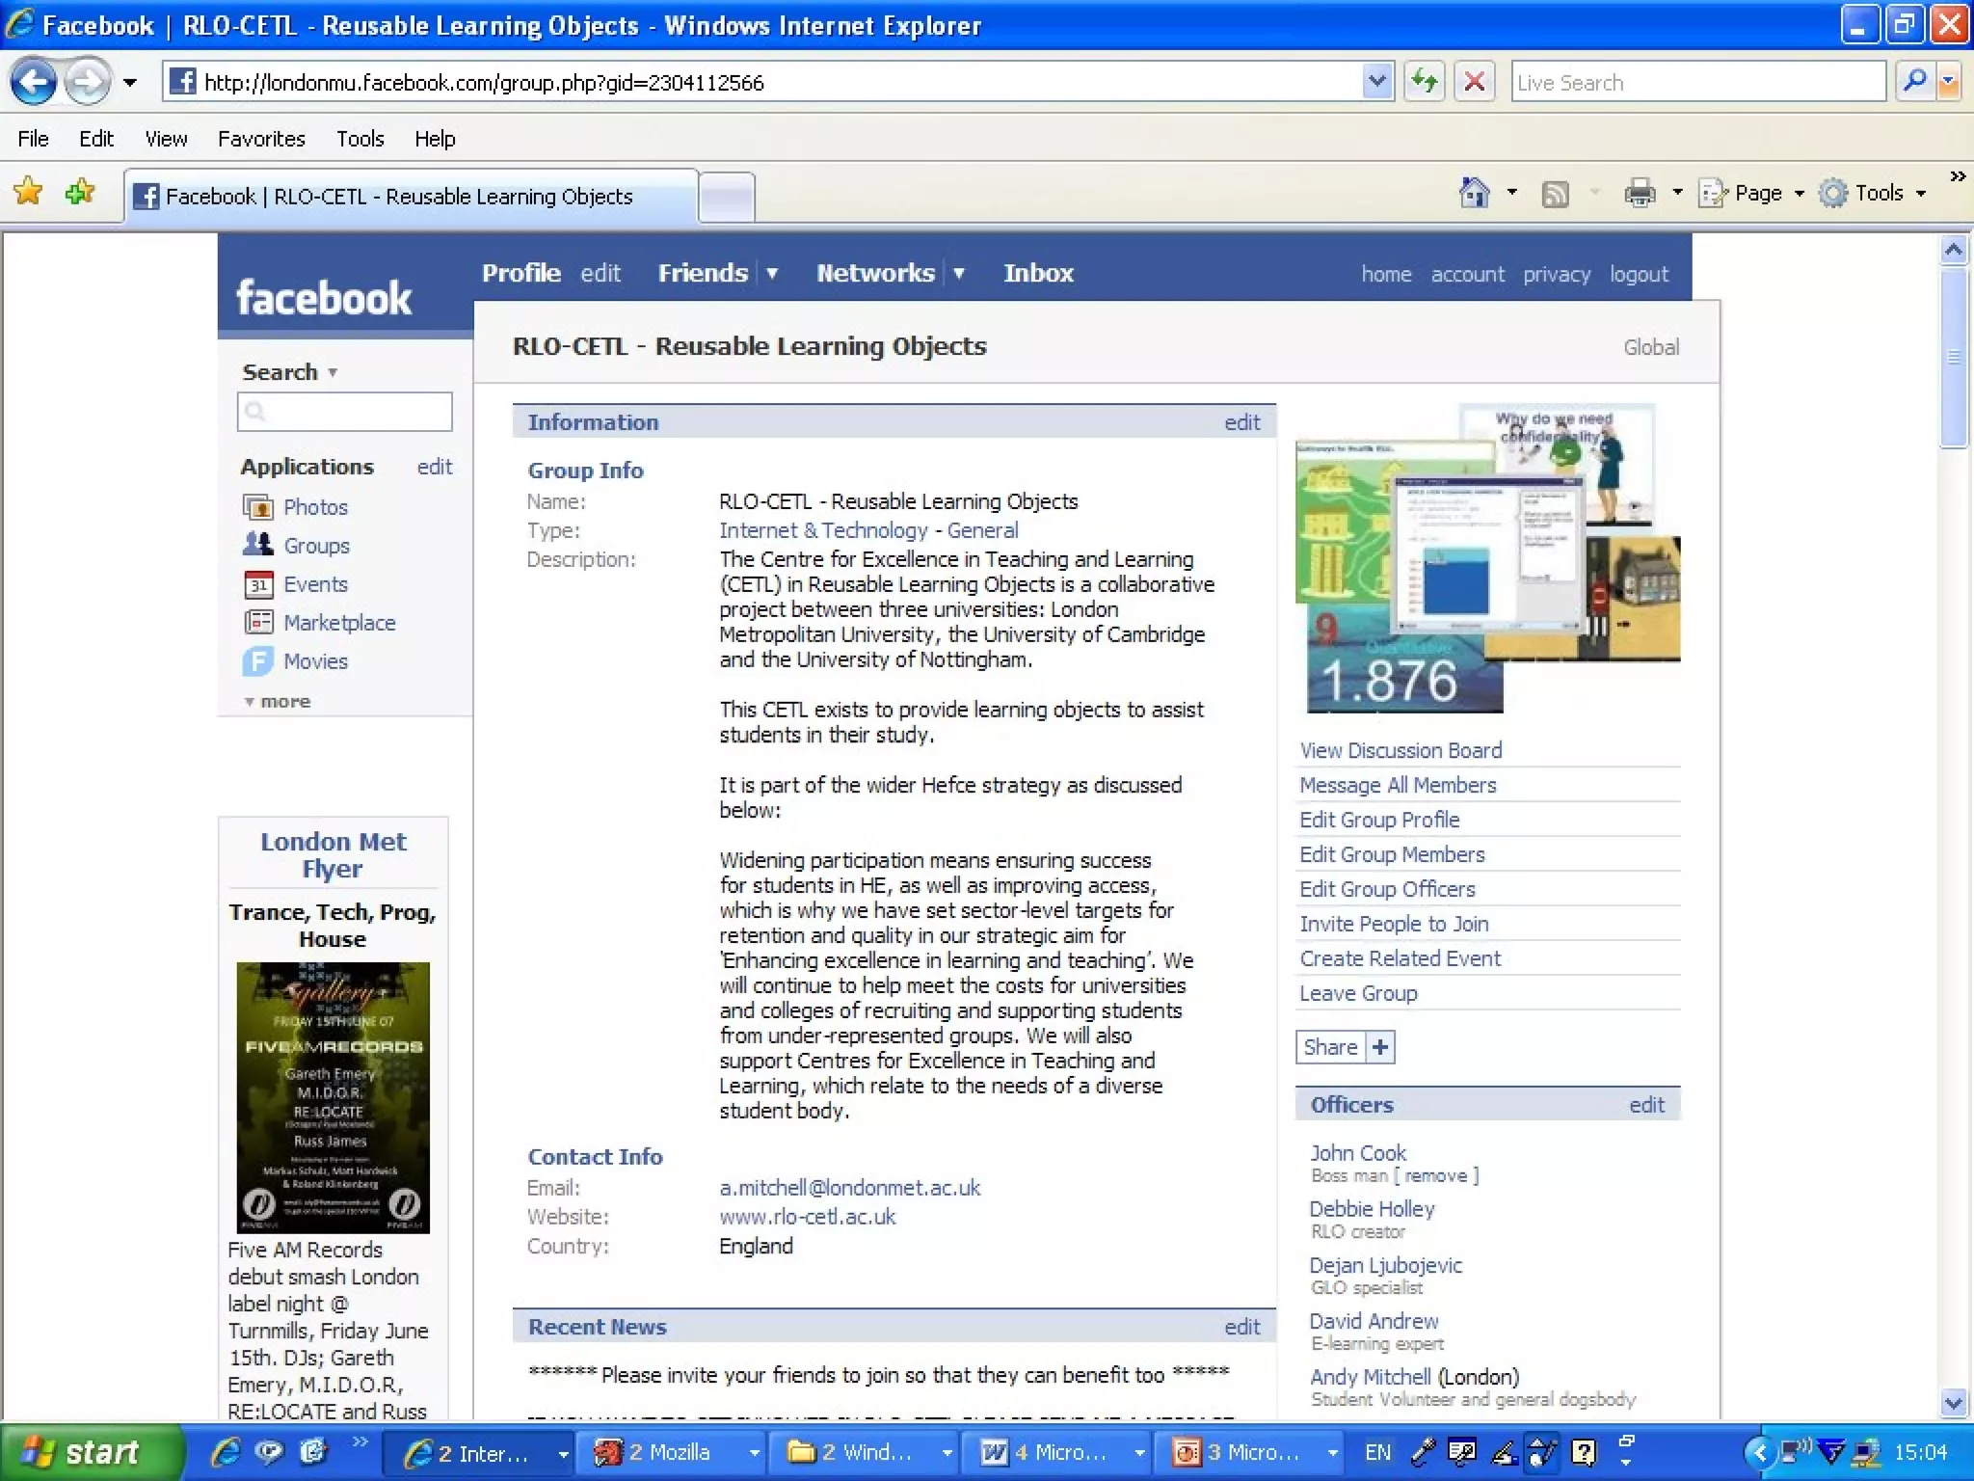Open www.rlo-cetl.ac.uk website link
Viewport: 1974px width, 1481px height.
click(x=807, y=1217)
